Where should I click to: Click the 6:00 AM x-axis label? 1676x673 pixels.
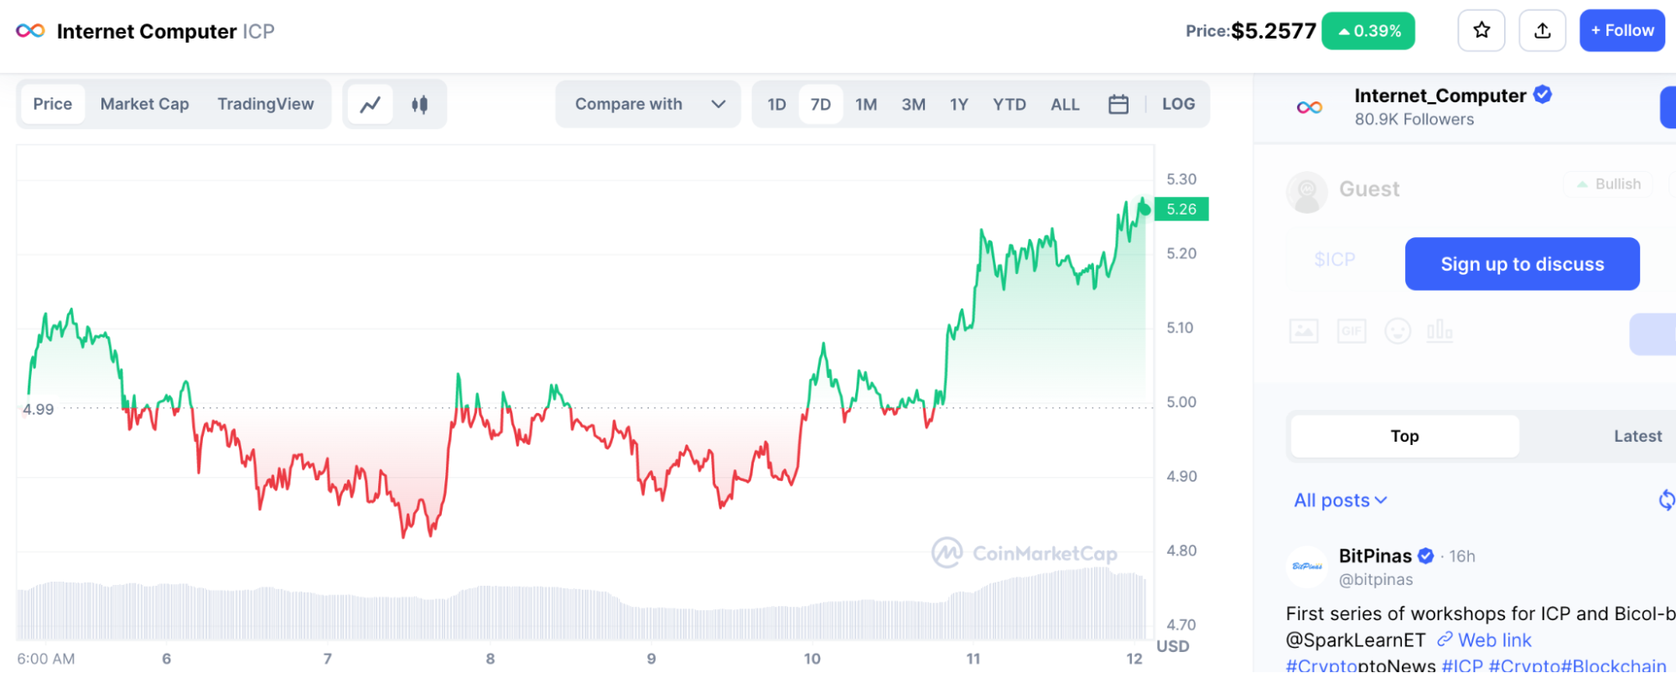(46, 659)
